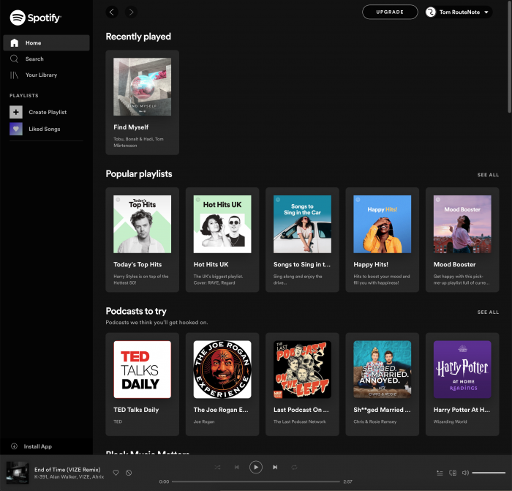Click the UPGRADE button
The height and width of the screenshot is (491, 512).
390,12
